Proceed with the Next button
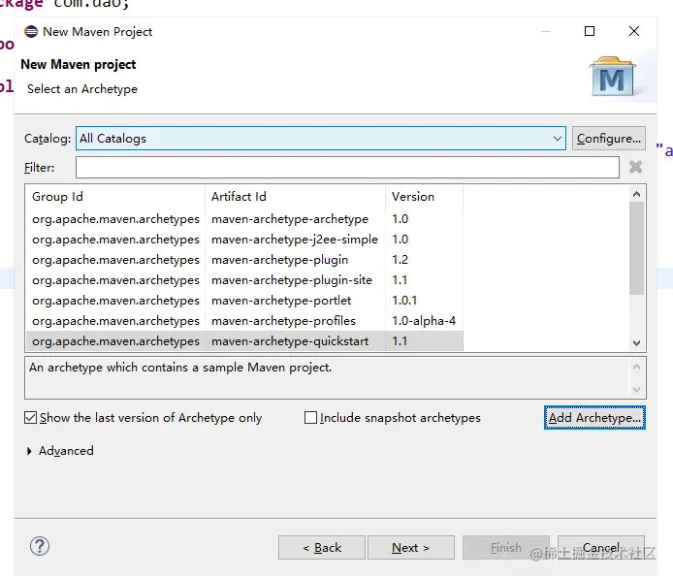The width and height of the screenshot is (673, 578). tap(411, 548)
